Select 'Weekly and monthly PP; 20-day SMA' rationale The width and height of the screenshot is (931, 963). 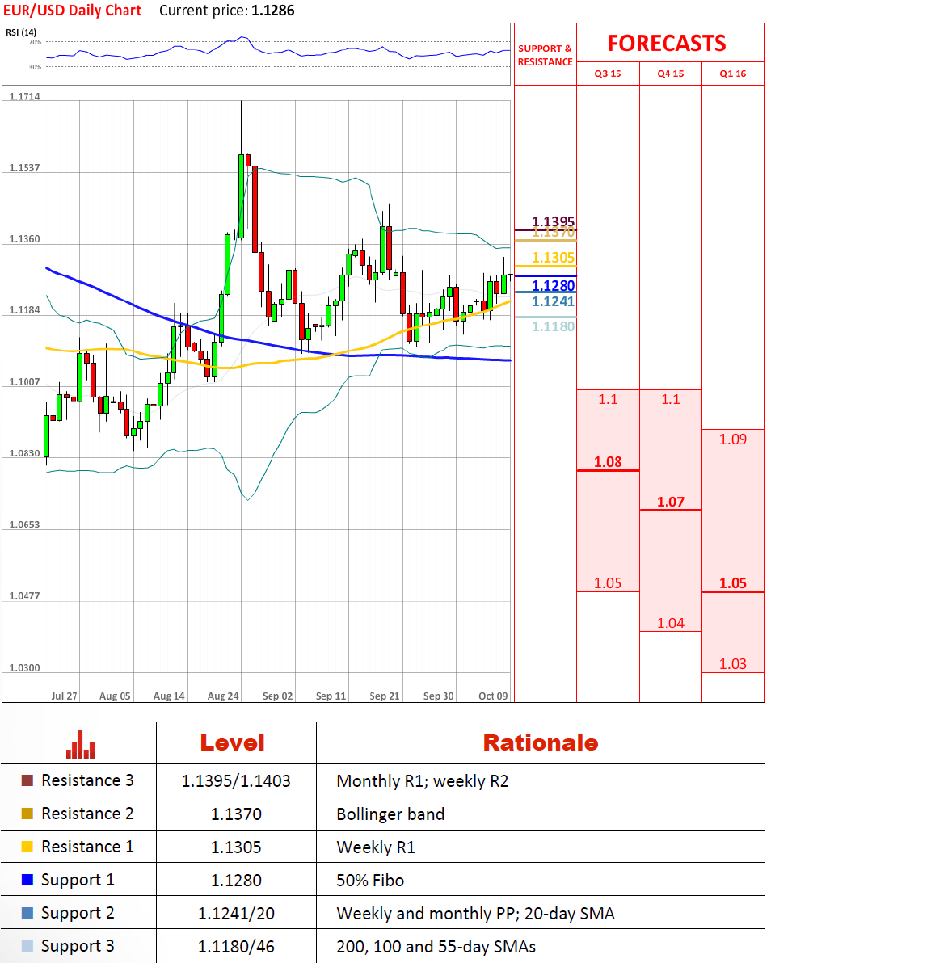[x=476, y=914]
